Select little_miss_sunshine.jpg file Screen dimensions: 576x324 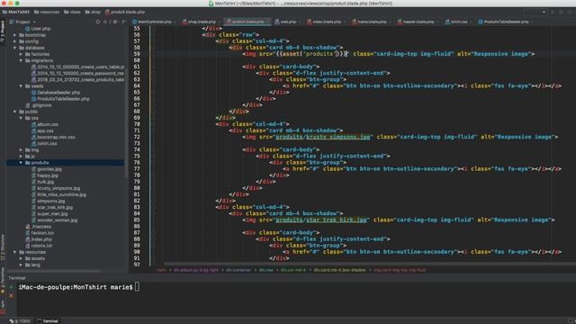point(58,194)
